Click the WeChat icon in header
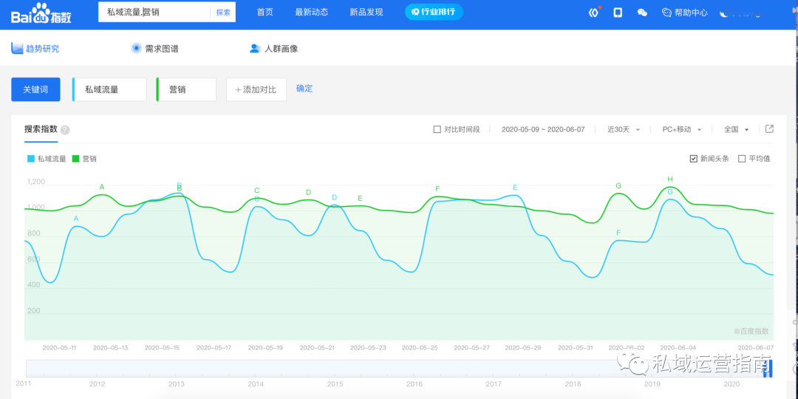 642,13
